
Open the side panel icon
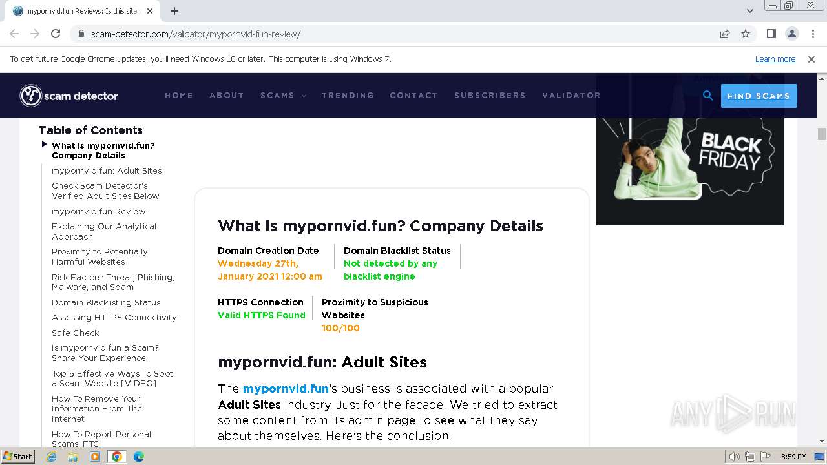pyautogui.click(x=771, y=34)
